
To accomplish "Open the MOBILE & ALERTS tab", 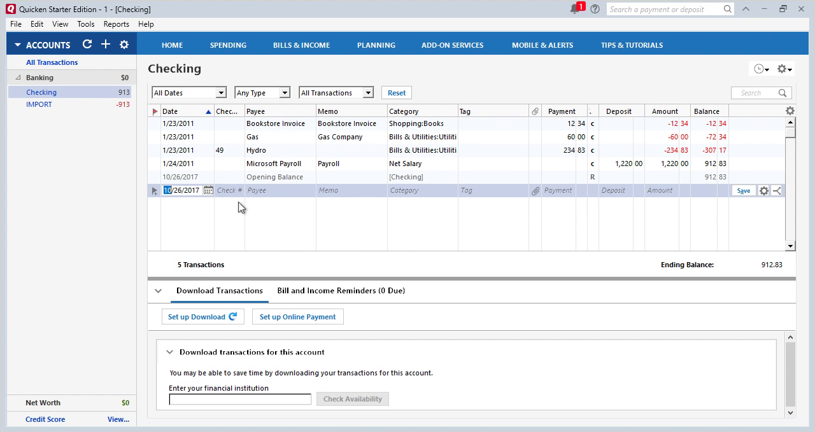I will pos(542,45).
